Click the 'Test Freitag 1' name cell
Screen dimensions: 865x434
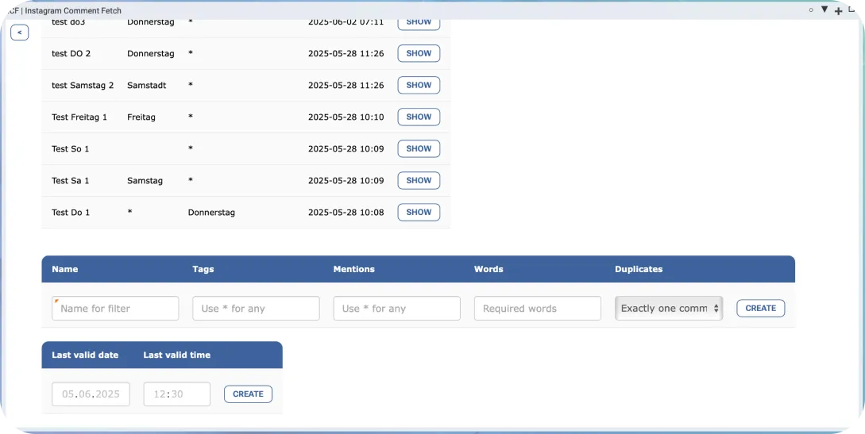79,117
